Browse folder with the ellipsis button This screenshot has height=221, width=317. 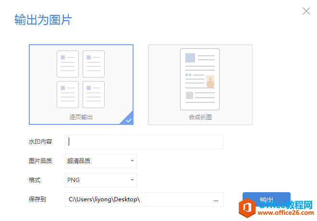coord(216,200)
